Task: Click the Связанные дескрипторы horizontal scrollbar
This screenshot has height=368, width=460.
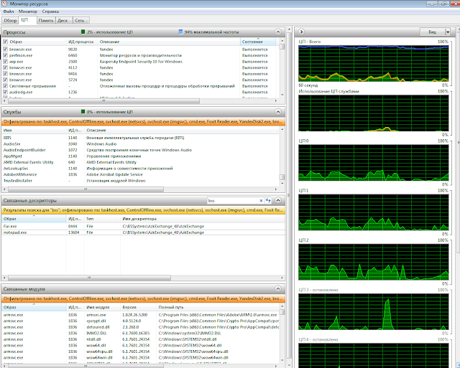Action: click(x=89, y=278)
